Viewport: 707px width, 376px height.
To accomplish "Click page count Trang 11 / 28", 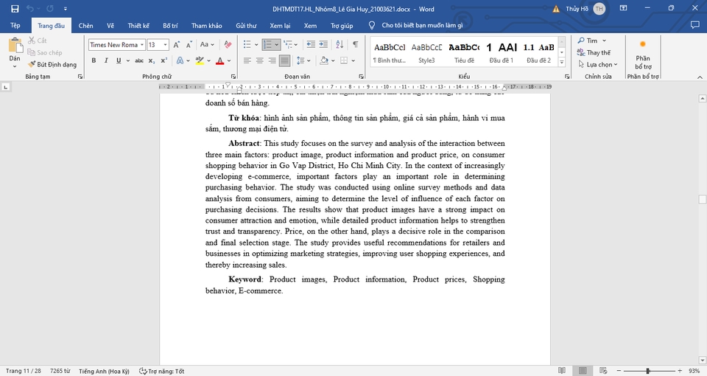I will (x=24, y=371).
